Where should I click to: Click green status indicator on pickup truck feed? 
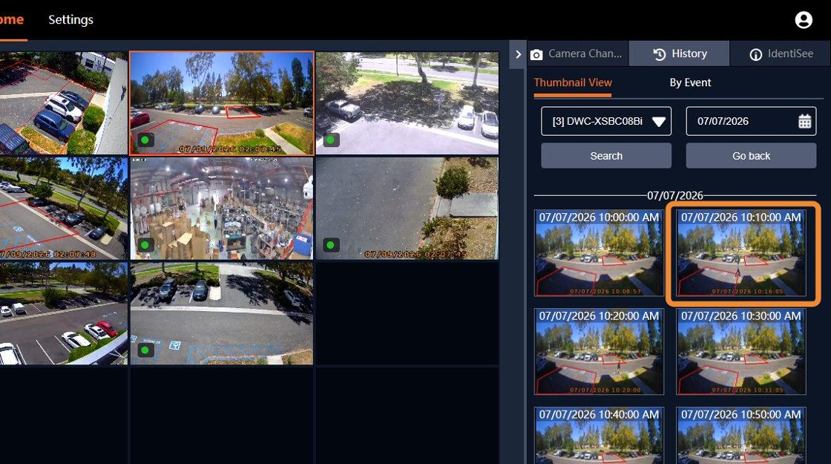[331, 140]
